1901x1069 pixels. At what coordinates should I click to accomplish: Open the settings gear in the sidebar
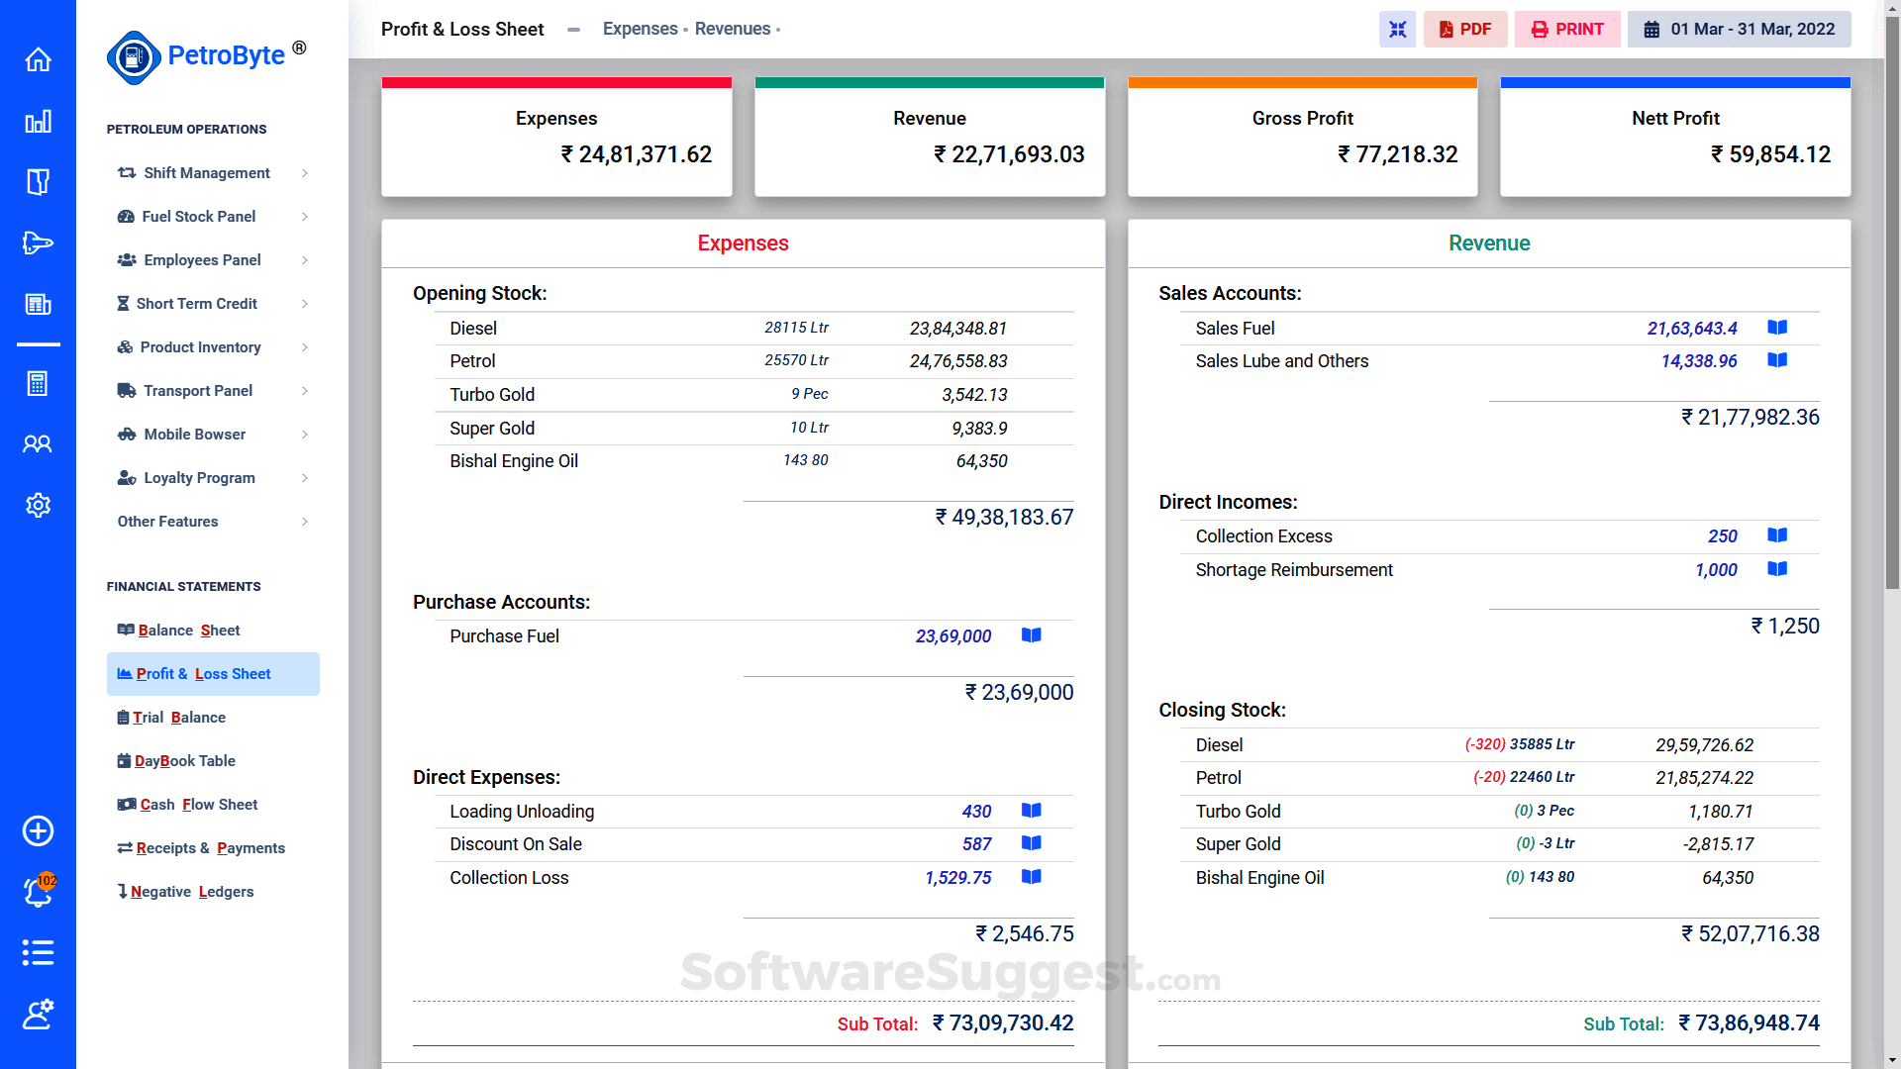click(x=38, y=506)
